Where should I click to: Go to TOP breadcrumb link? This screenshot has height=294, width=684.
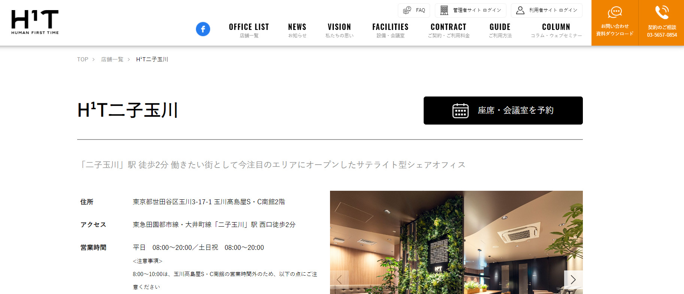[83, 59]
